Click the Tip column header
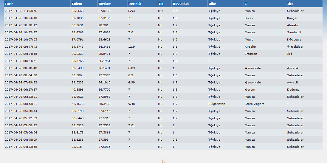 (164, 4)
